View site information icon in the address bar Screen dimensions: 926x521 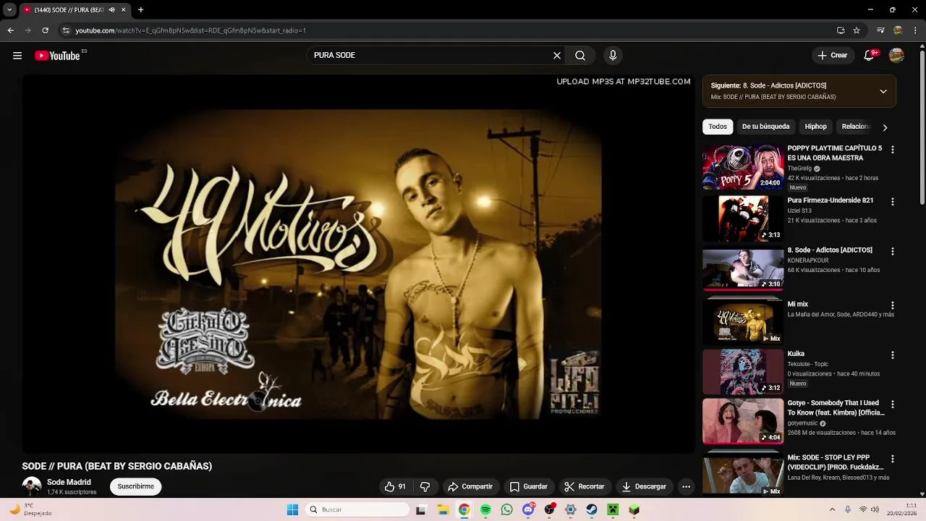coord(66,30)
